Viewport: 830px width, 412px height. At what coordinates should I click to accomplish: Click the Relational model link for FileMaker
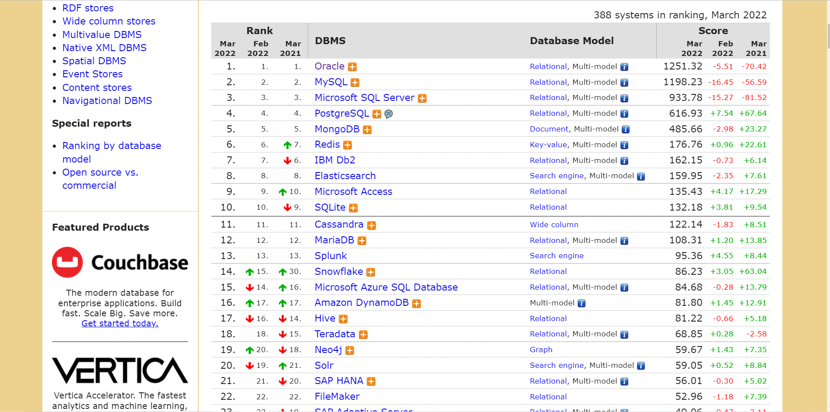pos(548,397)
